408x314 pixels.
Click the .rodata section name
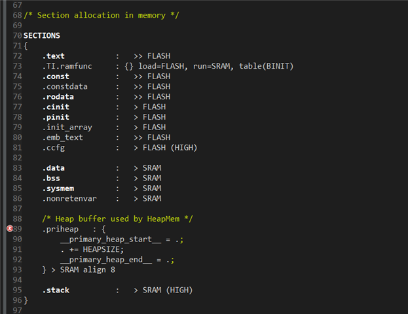(x=58, y=97)
